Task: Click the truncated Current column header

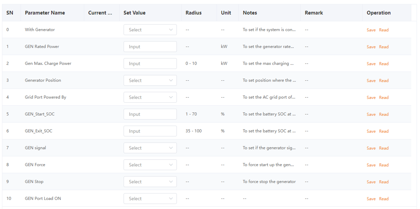Action: click(100, 13)
